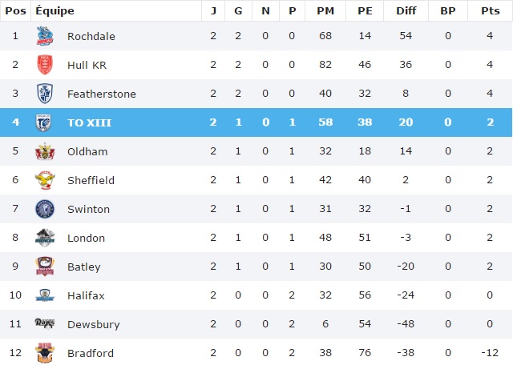Click the London team logo
The width and height of the screenshot is (513, 369).
coord(45,238)
